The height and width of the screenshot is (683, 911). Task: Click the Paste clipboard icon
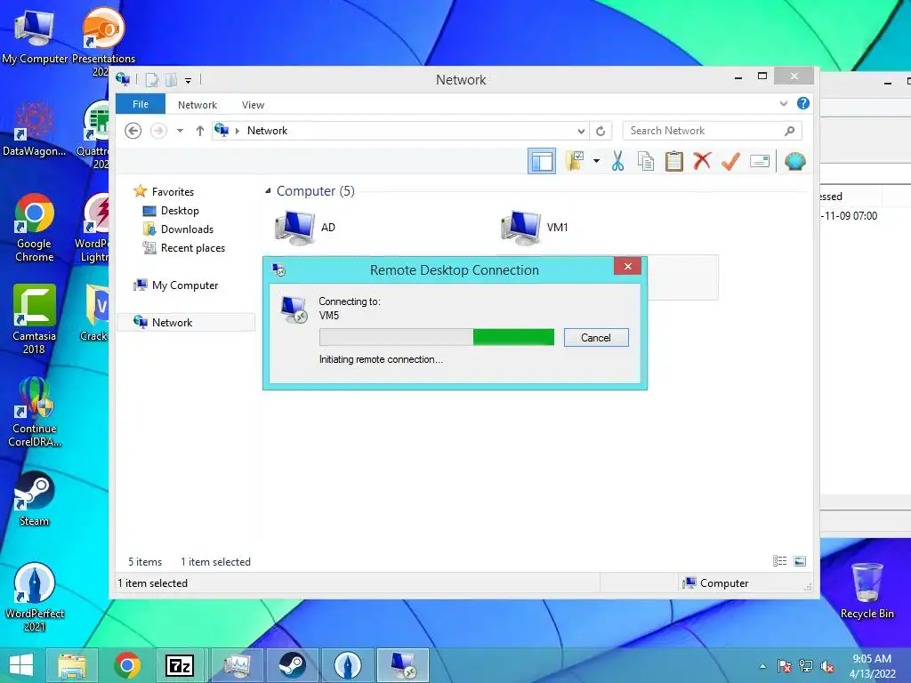[674, 161]
